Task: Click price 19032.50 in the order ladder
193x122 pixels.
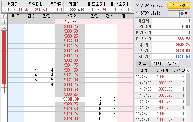Action: [x=70, y=51]
